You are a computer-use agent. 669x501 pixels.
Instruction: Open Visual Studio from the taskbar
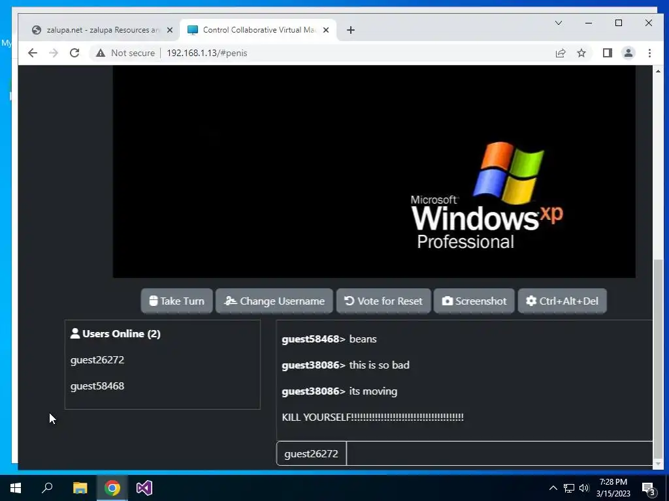point(144,488)
